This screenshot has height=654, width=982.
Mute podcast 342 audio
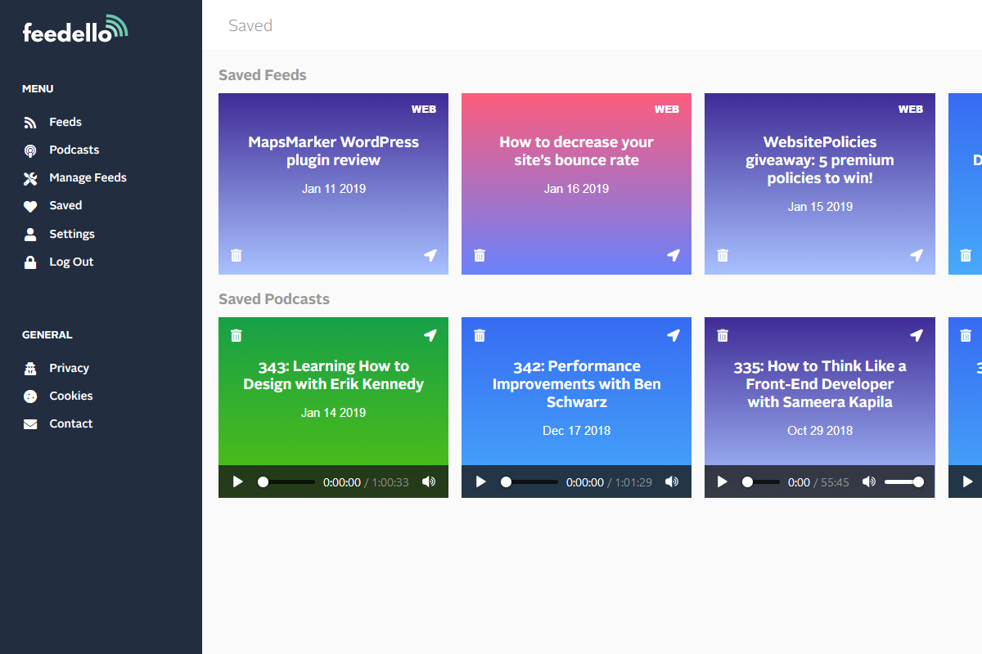tap(672, 482)
